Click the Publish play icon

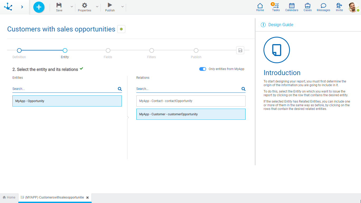(x=110, y=5)
